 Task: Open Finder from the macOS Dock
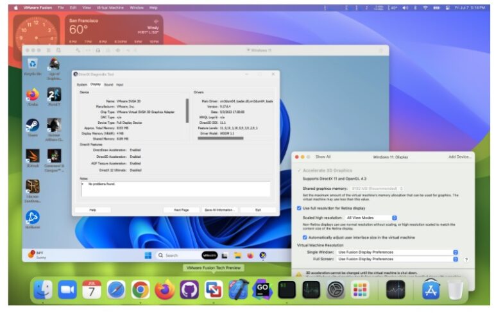pos(43,289)
